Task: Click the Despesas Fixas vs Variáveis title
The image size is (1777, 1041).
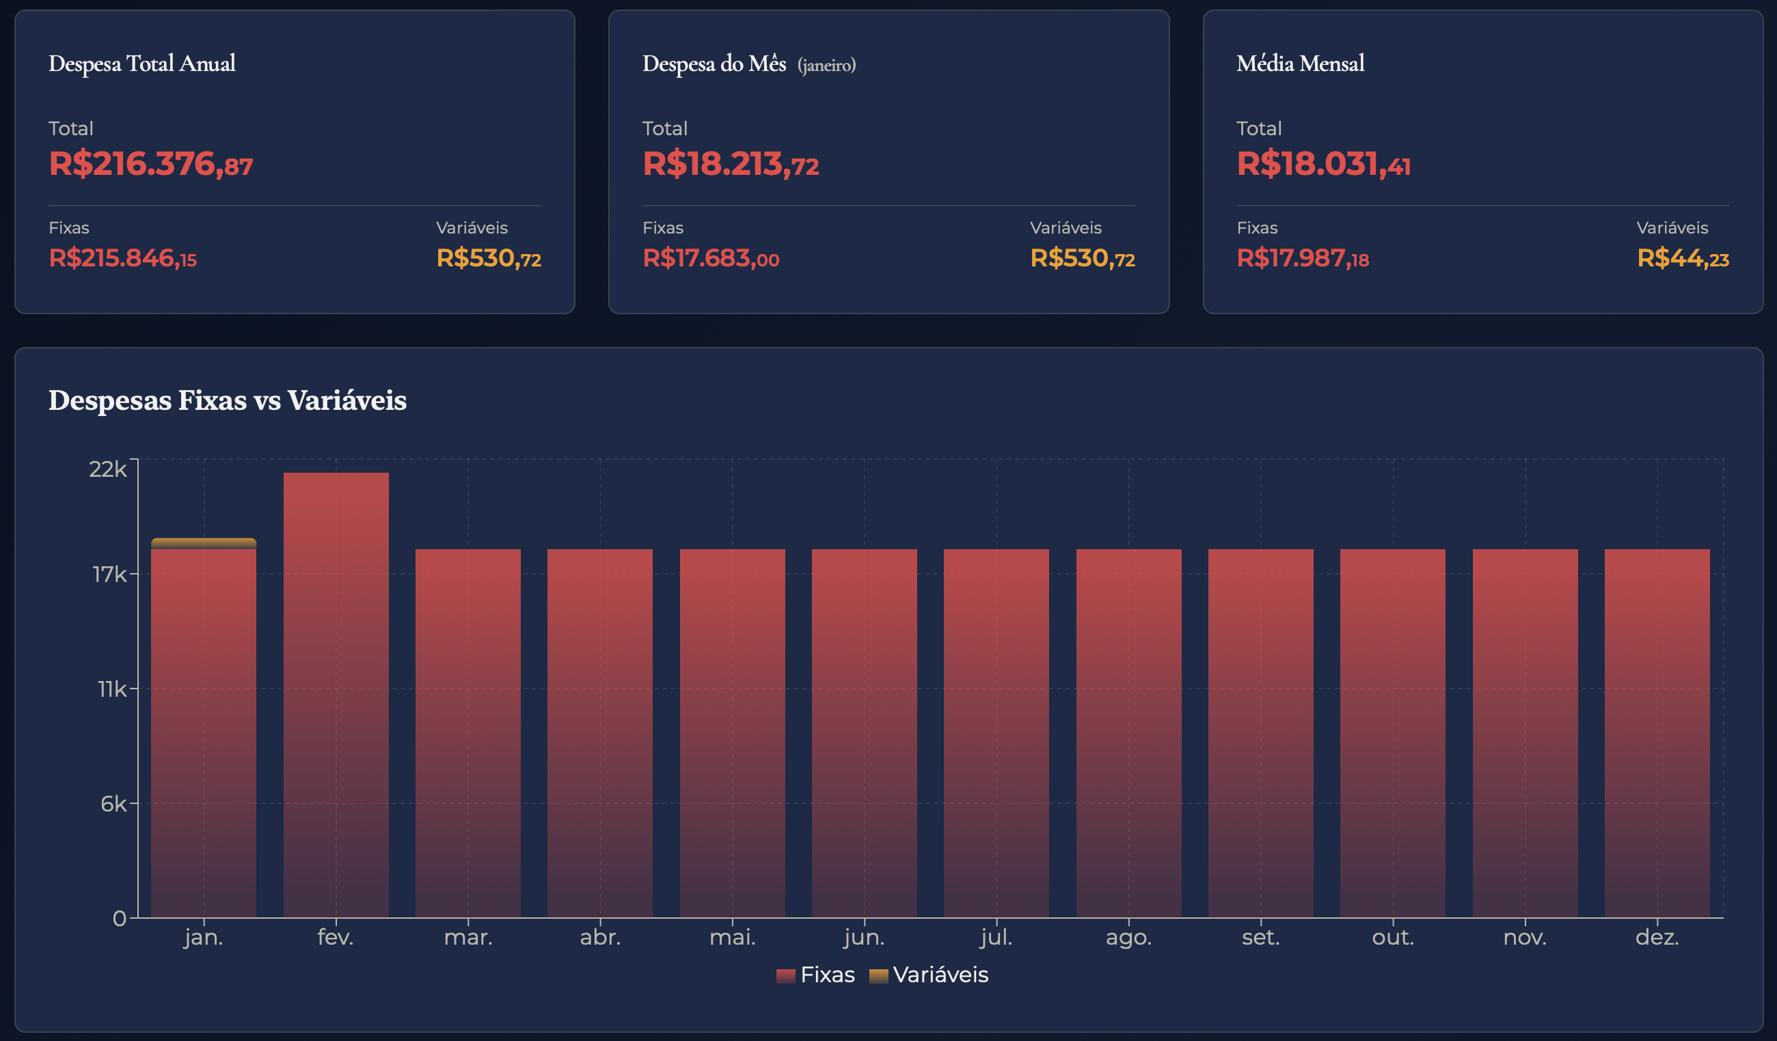Action: pyautogui.click(x=227, y=400)
